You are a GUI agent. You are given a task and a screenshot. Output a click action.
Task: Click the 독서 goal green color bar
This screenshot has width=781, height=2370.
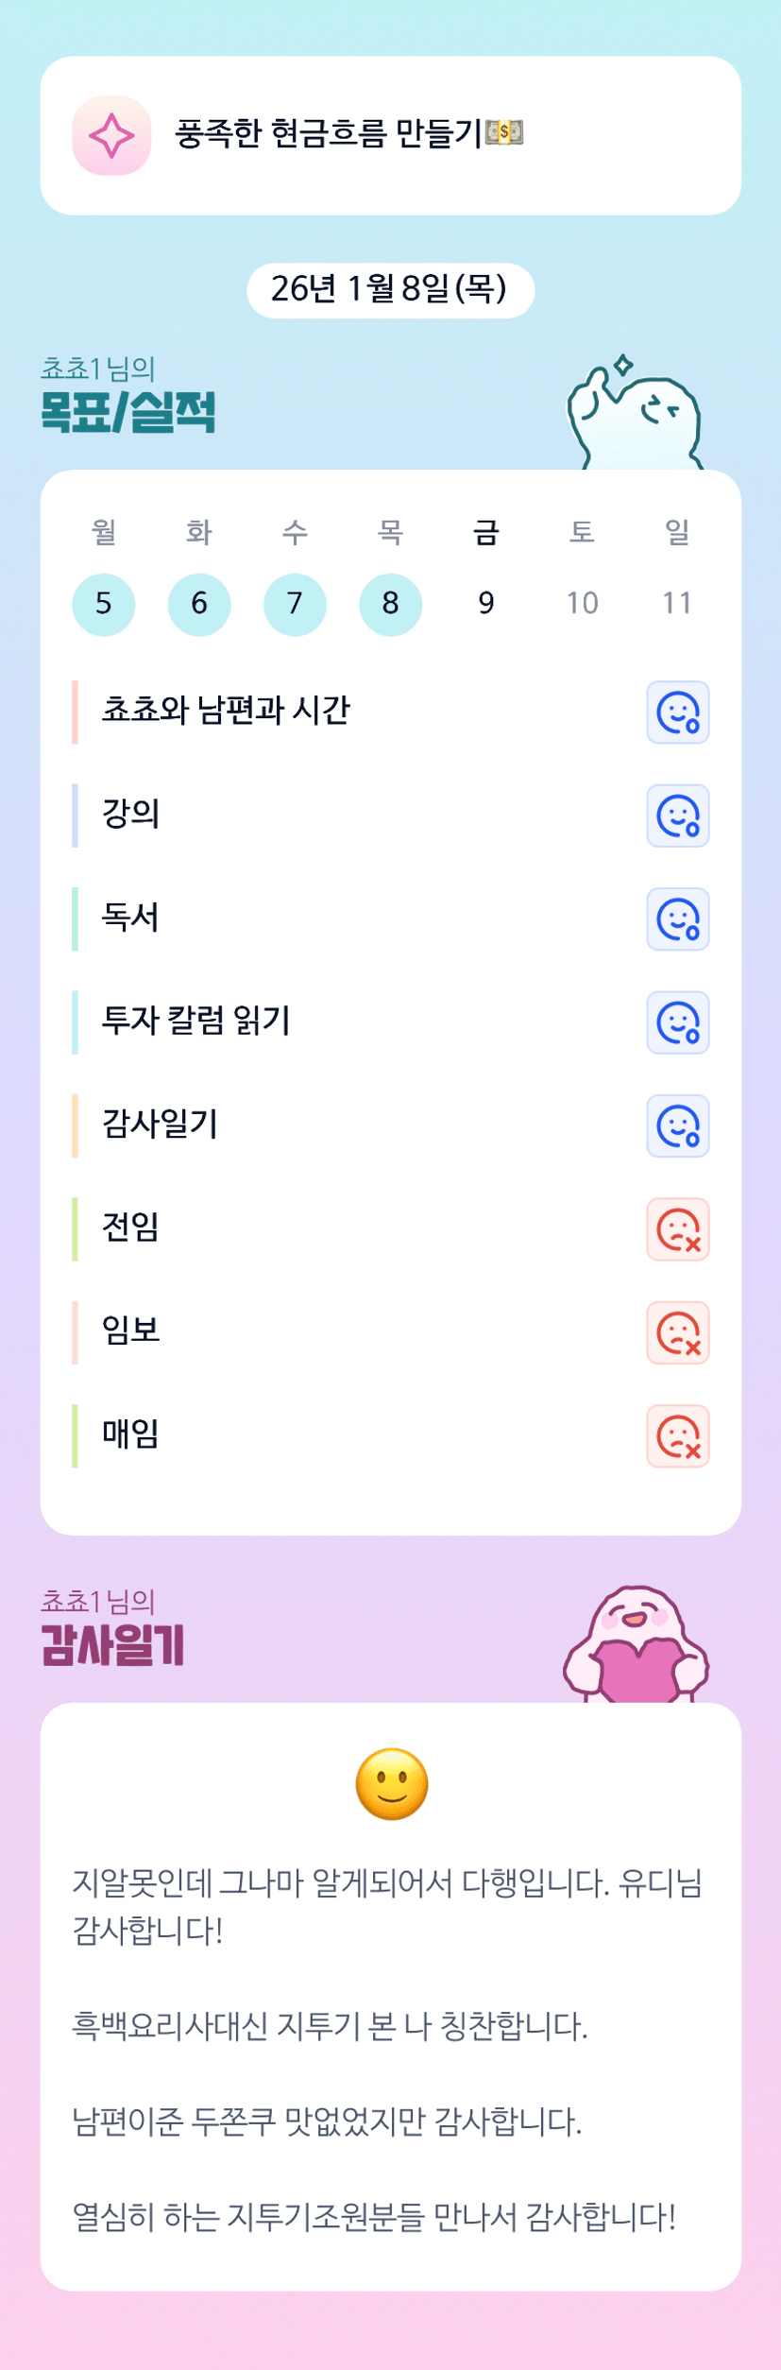pos(76,919)
